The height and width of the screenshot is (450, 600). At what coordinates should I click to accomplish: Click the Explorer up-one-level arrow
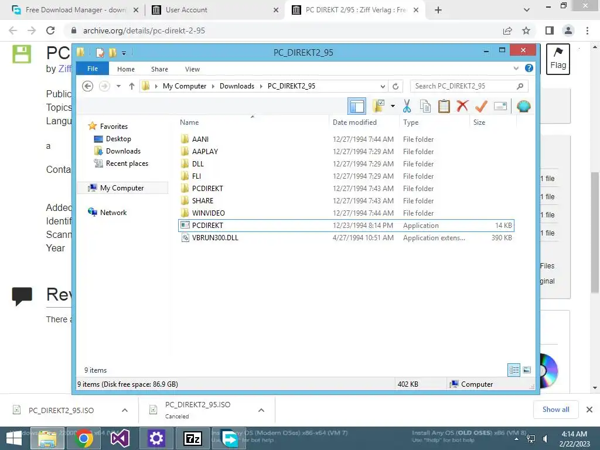pyautogui.click(x=132, y=86)
